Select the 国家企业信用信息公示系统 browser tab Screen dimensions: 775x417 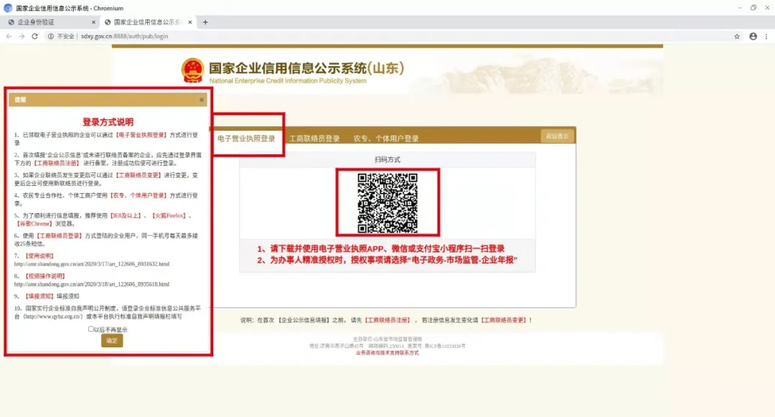click(x=147, y=22)
